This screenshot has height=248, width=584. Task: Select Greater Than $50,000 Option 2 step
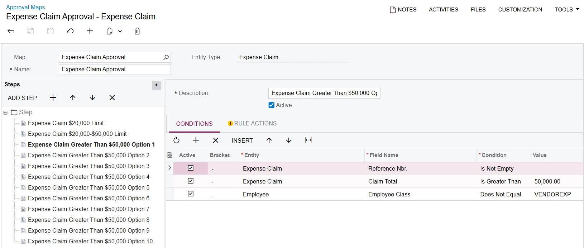click(x=88, y=155)
